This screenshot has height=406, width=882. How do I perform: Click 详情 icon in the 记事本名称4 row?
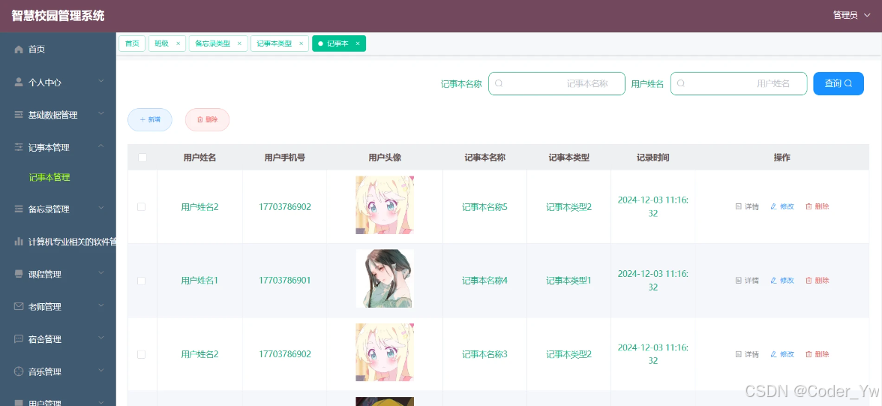(739, 281)
